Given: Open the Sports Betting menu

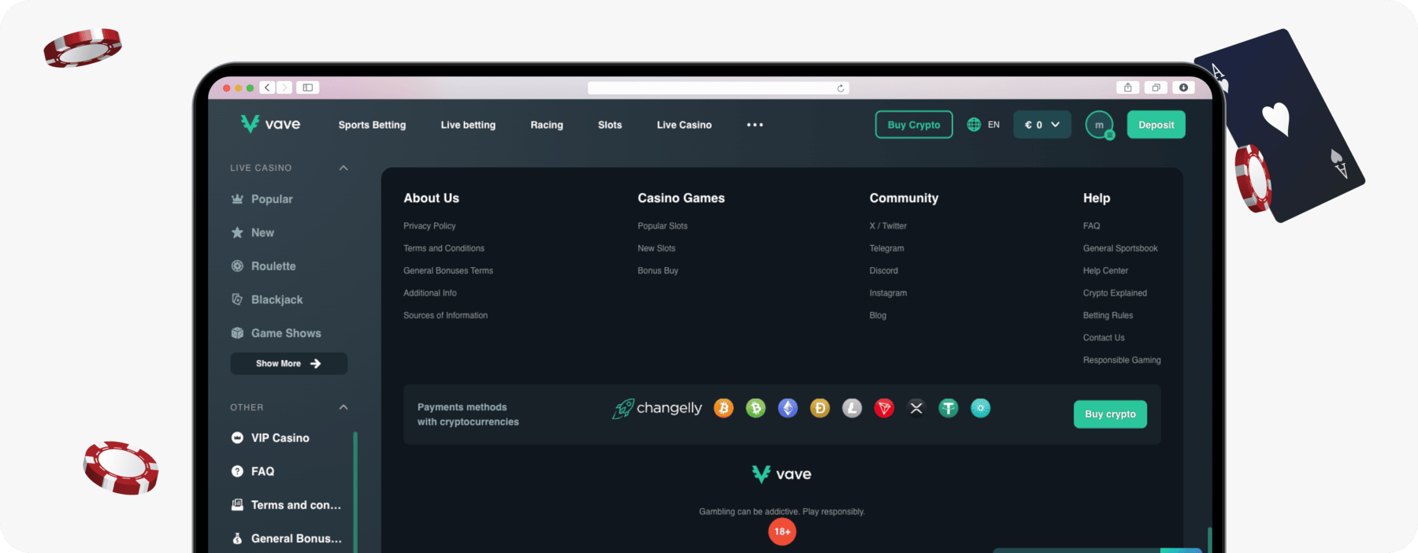Looking at the screenshot, I should click(372, 124).
